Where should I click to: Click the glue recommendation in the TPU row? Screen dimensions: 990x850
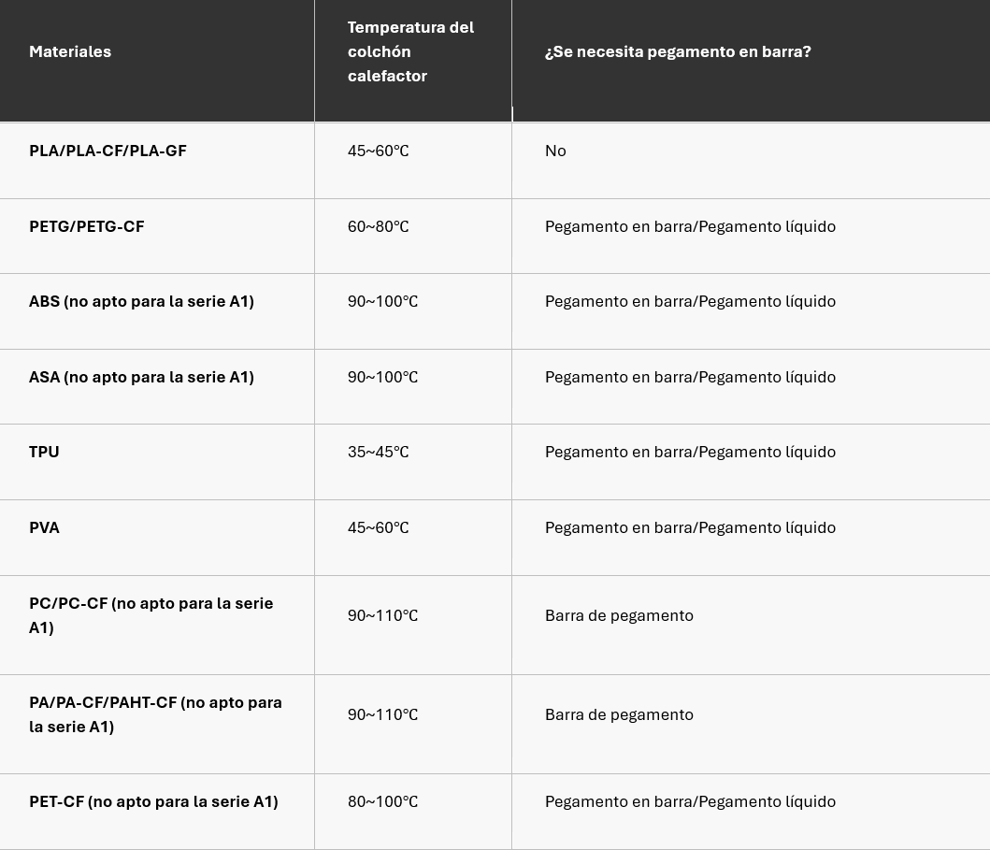pyautogui.click(x=690, y=452)
